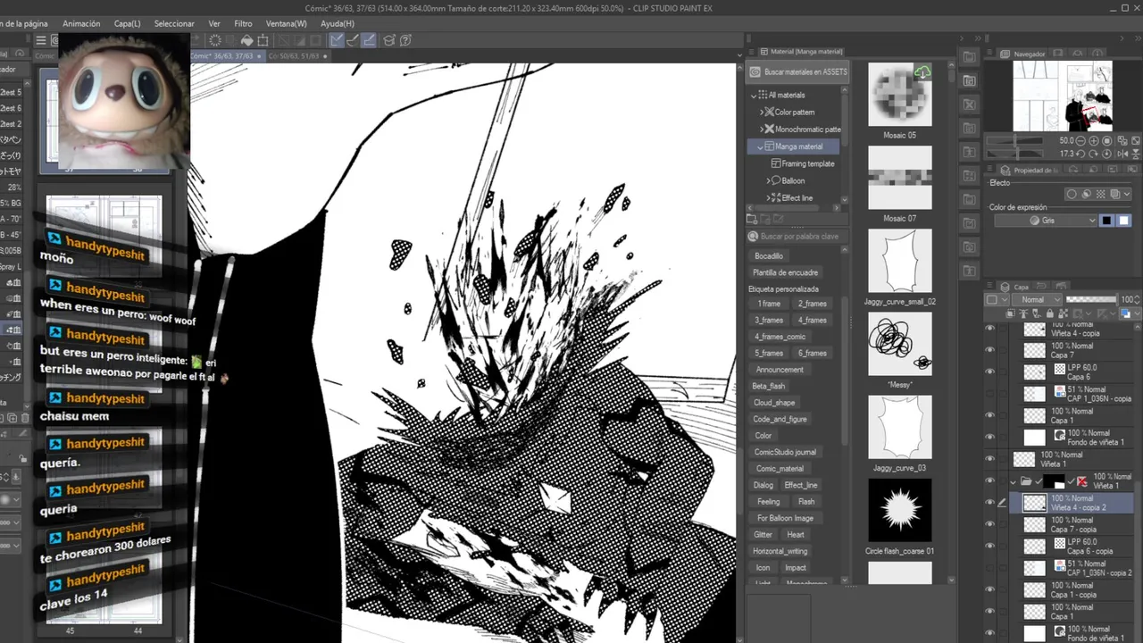The width and height of the screenshot is (1143, 643).
Task: Click the Border effect icon
Action: pyautogui.click(x=1072, y=194)
